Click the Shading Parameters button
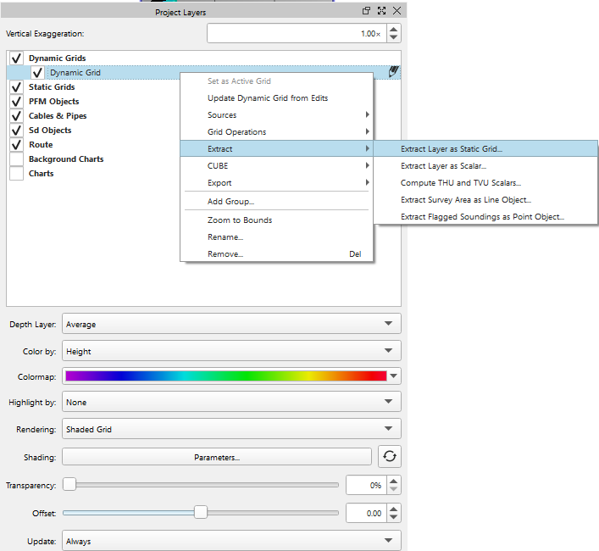599x551 pixels. (217, 457)
